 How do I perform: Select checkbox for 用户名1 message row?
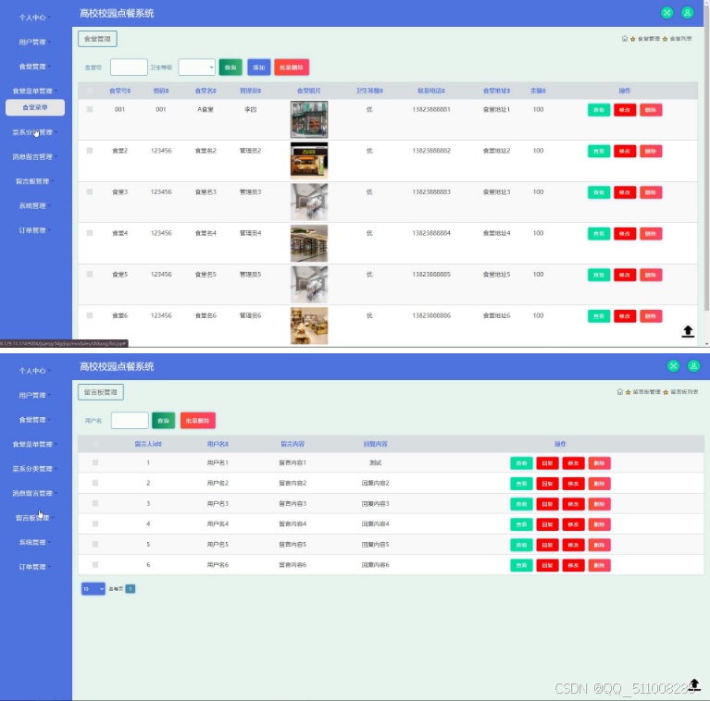pos(95,462)
